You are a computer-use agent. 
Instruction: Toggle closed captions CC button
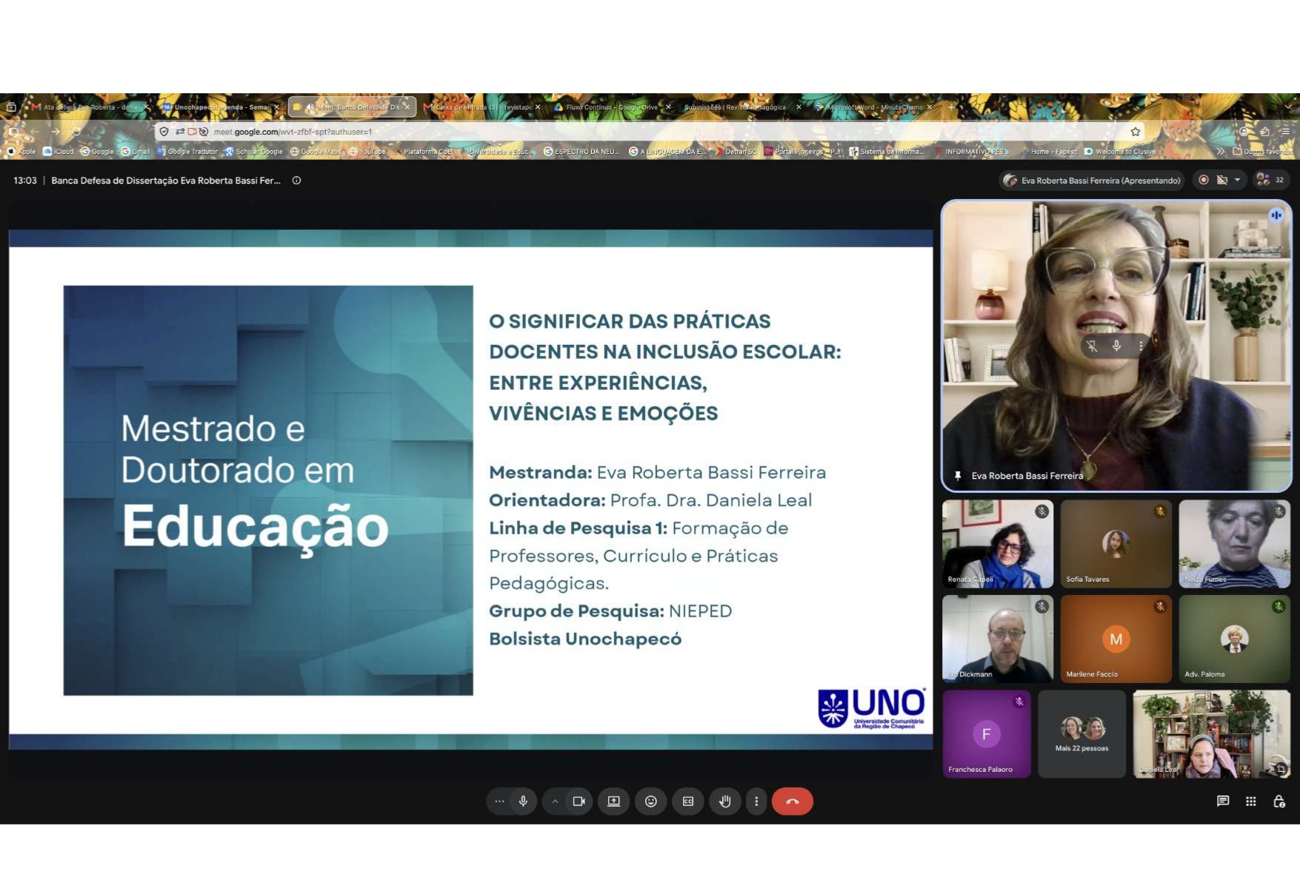[x=688, y=801]
